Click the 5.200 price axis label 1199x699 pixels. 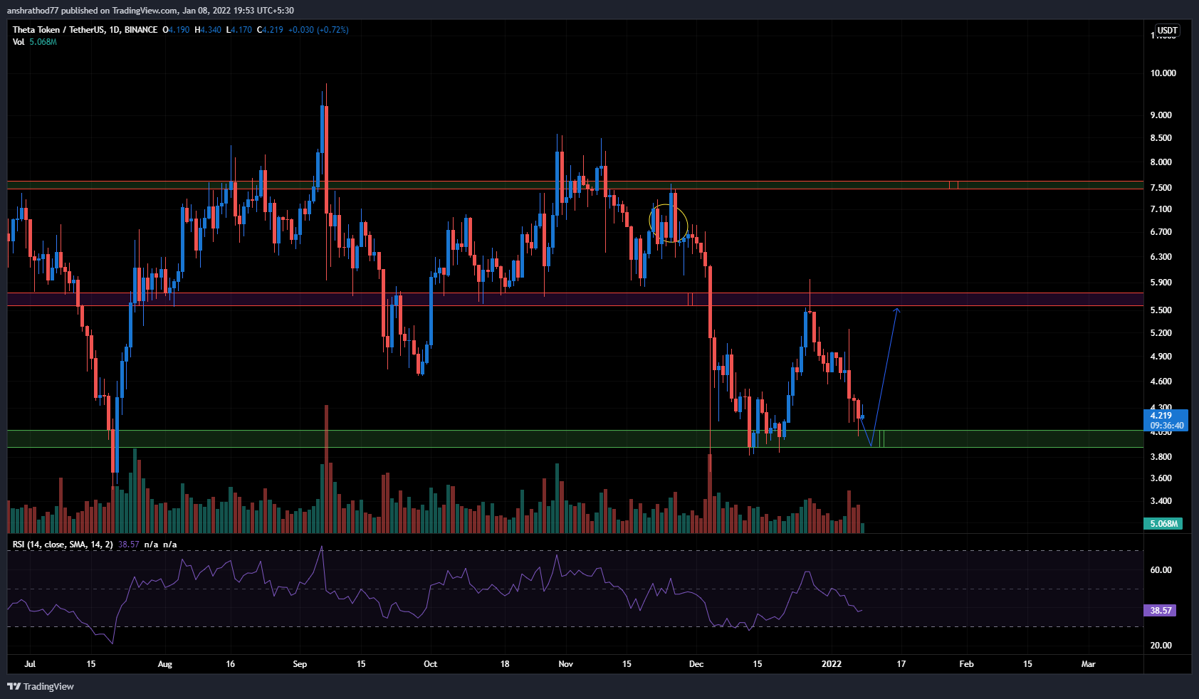pos(1161,333)
